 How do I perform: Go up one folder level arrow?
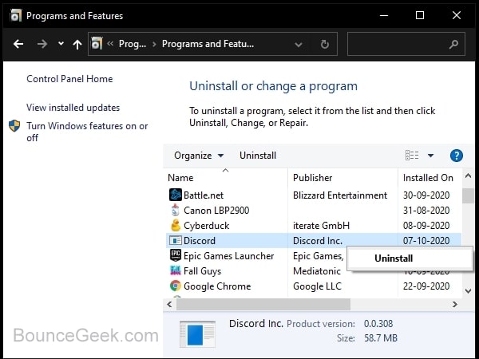tap(77, 45)
